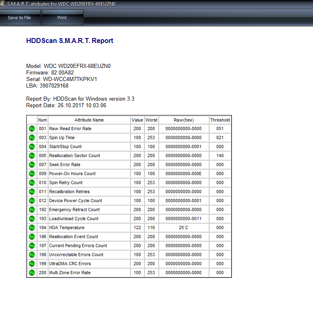Click the 051 threshold for Raw Read Error Rate
313x320 pixels.
pos(220,129)
